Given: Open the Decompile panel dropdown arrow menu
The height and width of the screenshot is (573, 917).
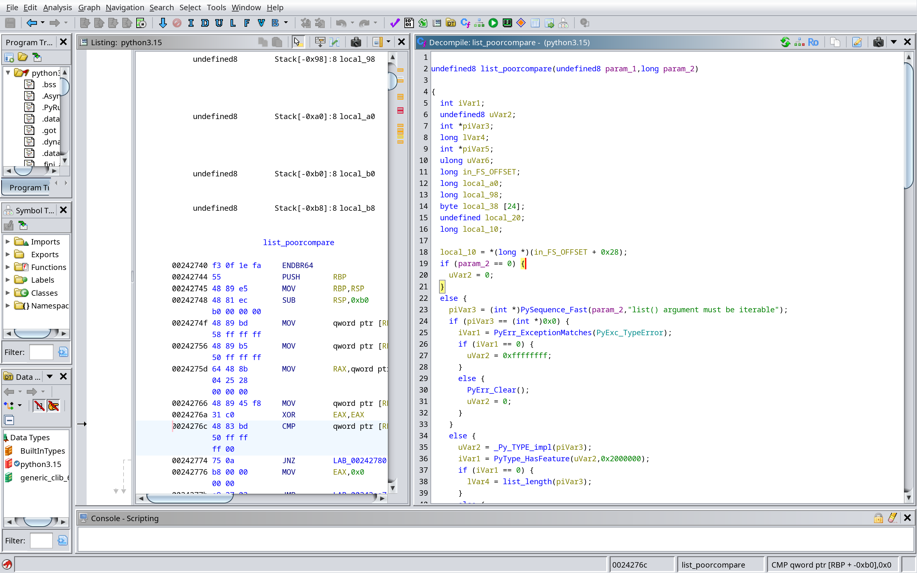Looking at the screenshot, I should tap(893, 42).
